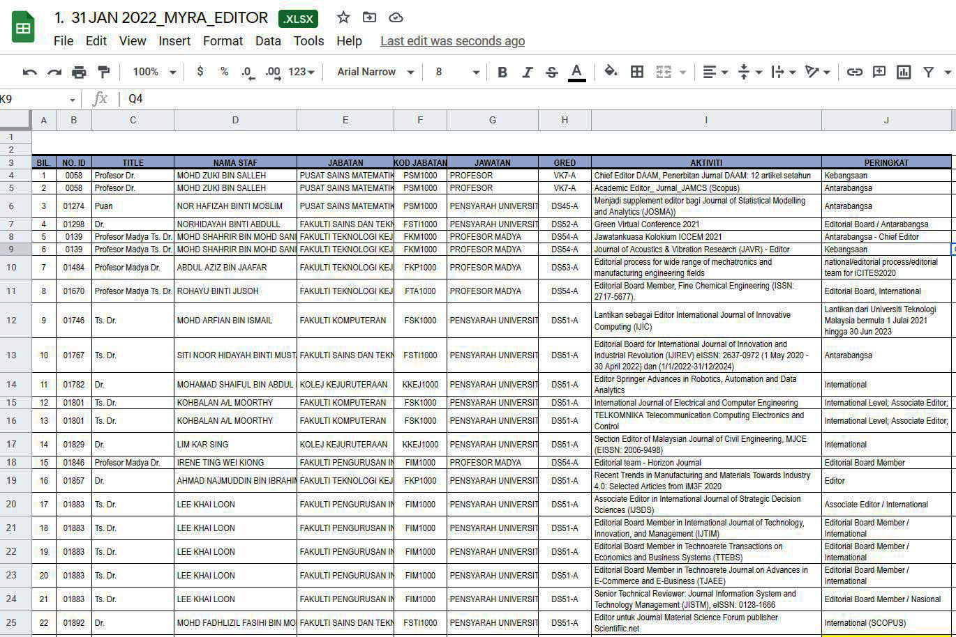Select cell with NOR HAFIZAH BINTI MOSLIM
This screenshot has height=637, width=956.
pyautogui.click(x=235, y=206)
